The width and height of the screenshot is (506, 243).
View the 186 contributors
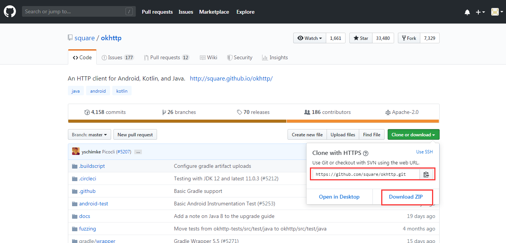pyautogui.click(x=328, y=112)
